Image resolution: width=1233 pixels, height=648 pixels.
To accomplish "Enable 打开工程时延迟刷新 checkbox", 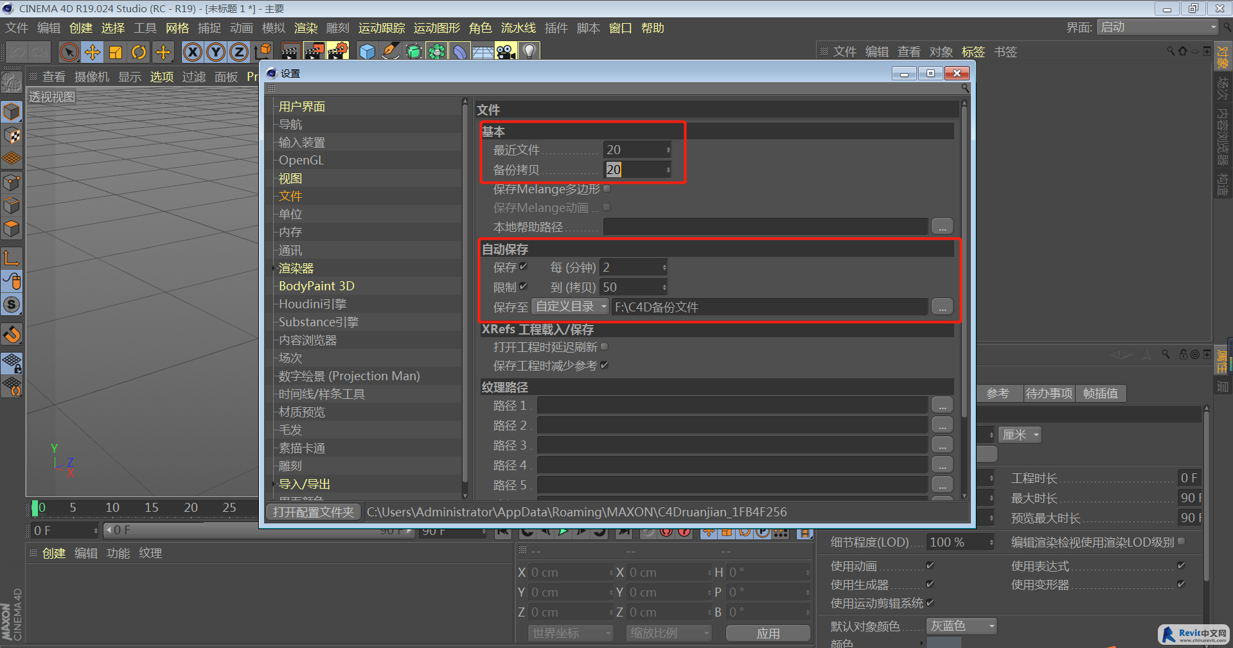I will (x=604, y=347).
